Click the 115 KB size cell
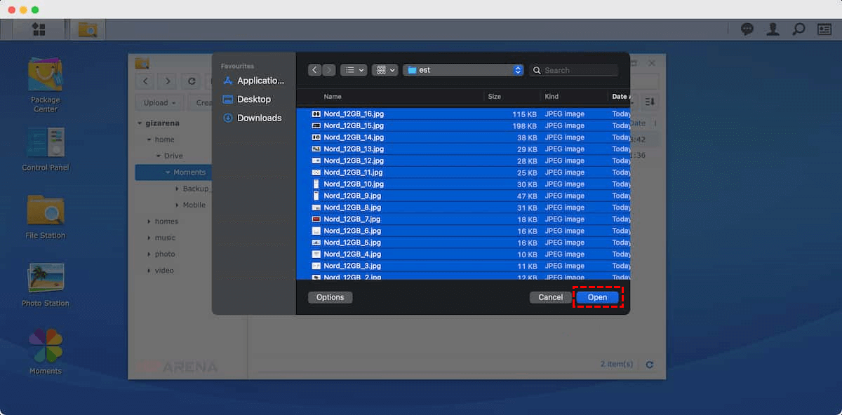This screenshot has width=842, height=415. tap(524, 114)
